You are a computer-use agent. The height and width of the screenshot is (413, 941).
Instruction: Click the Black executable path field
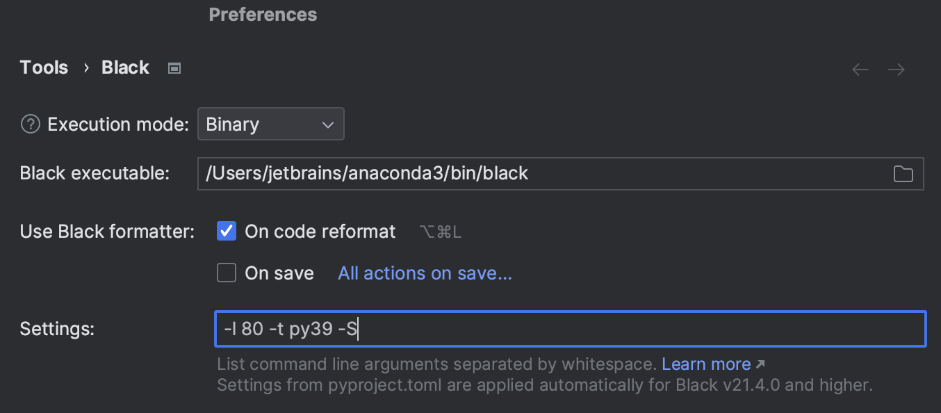(486, 173)
